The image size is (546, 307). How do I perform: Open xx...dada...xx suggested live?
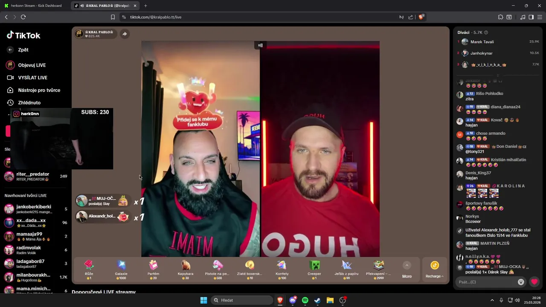coord(36,223)
